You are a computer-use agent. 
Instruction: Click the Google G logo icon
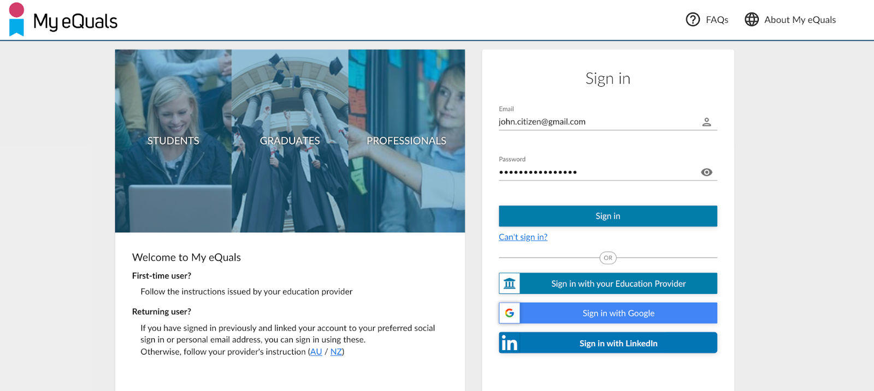pos(510,313)
